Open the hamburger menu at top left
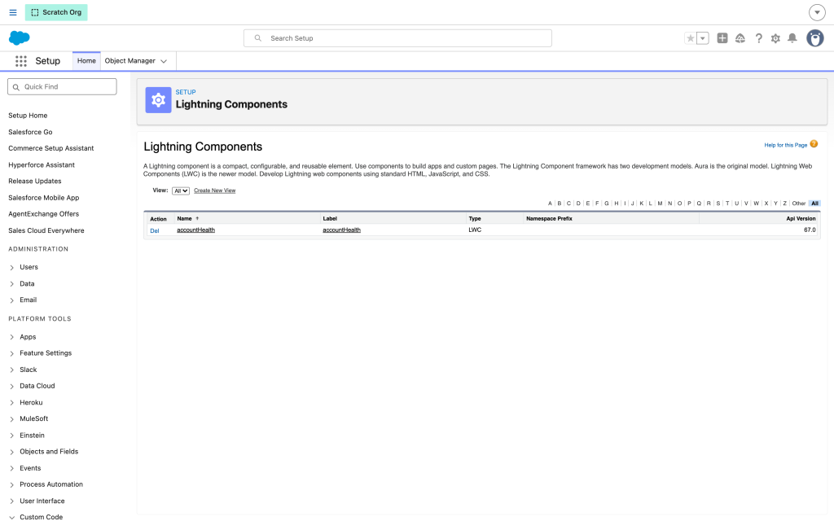Screen dimensions: 834x521 point(13,12)
